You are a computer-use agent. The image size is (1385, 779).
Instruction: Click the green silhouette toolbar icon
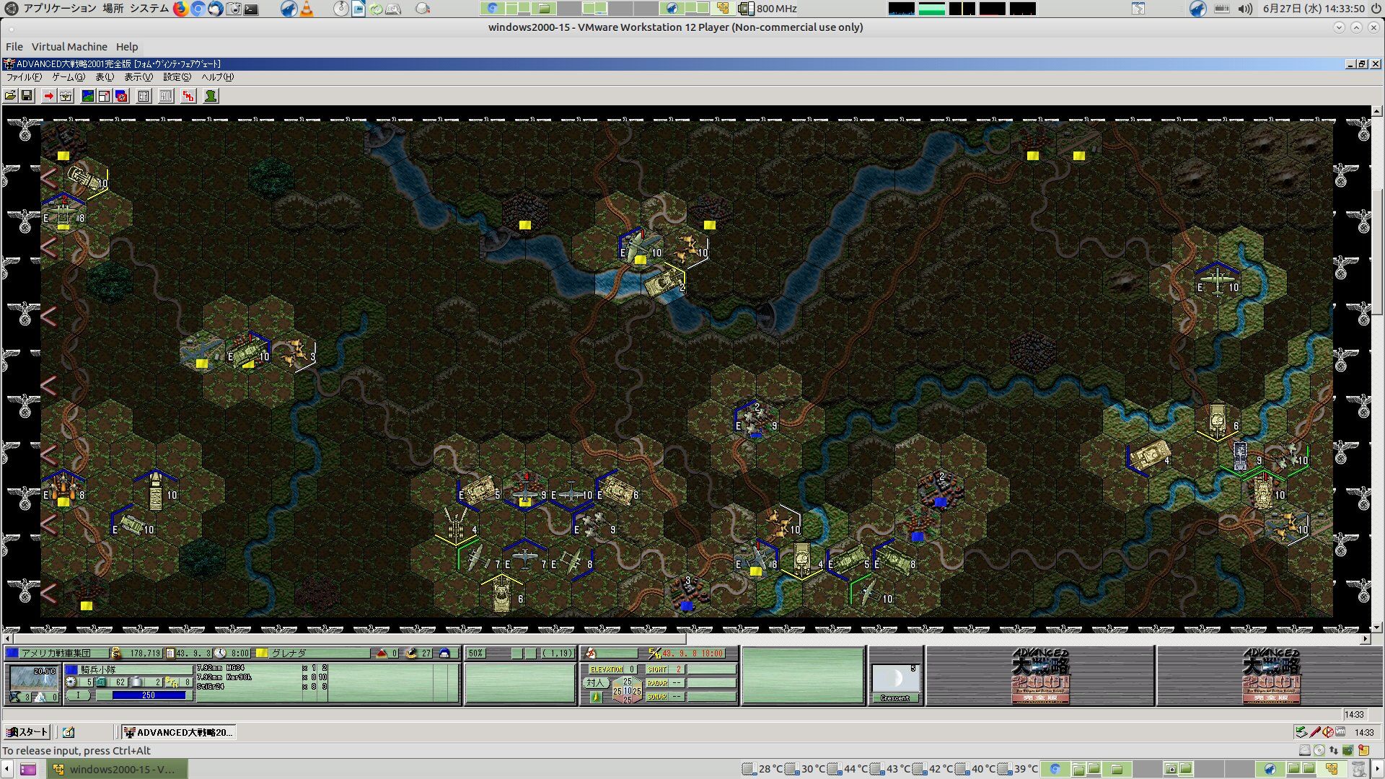tap(211, 96)
